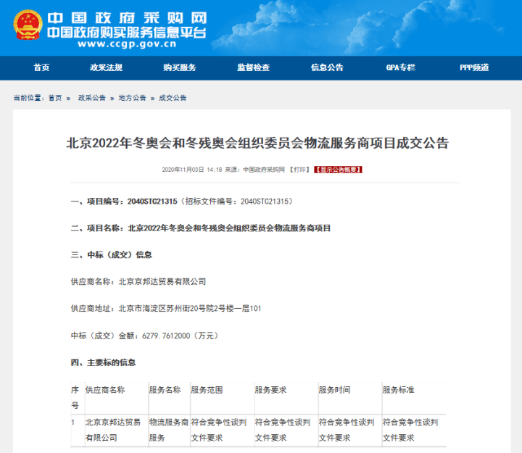This screenshot has width=522, height=453.
Task: Open the PPP频道 channel
Action: (474, 67)
